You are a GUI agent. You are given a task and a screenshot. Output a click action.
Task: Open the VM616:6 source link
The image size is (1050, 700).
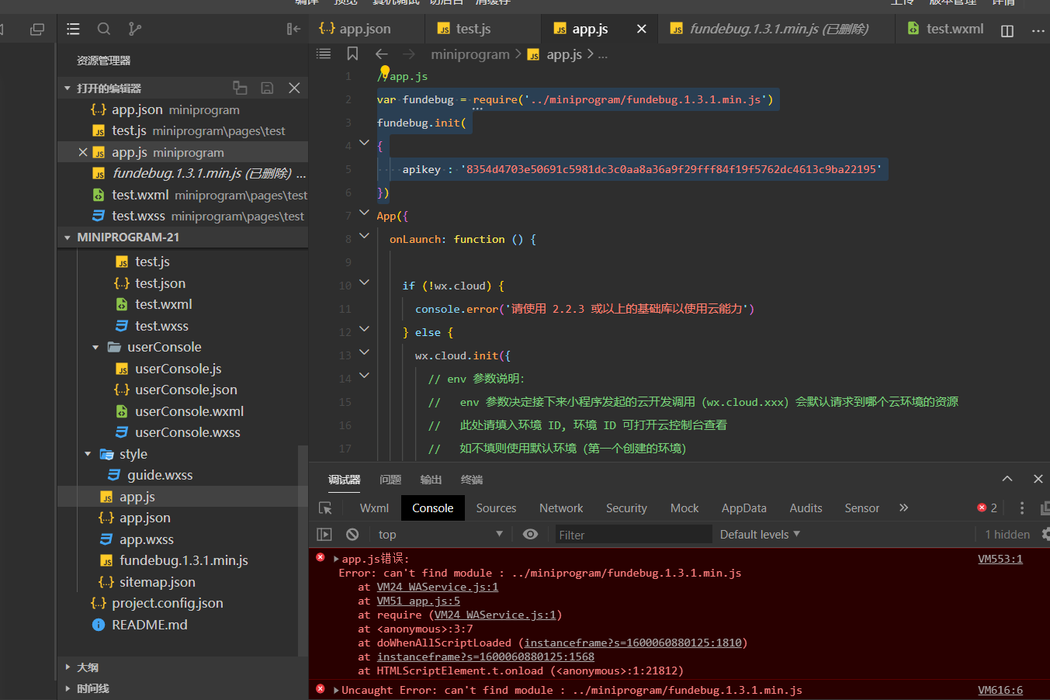[x=1000, y=690]
